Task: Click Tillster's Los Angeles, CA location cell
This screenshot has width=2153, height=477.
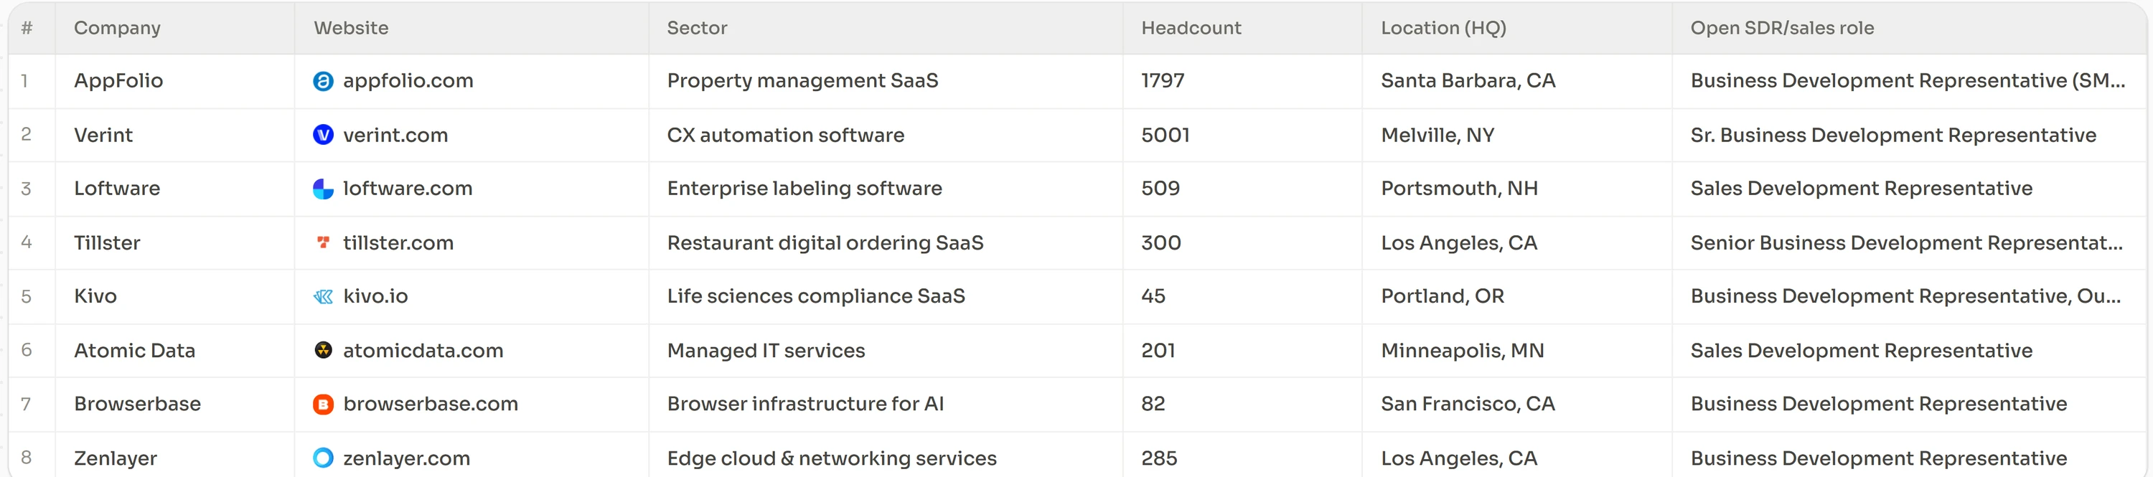Action: (x=1517, y=243)
